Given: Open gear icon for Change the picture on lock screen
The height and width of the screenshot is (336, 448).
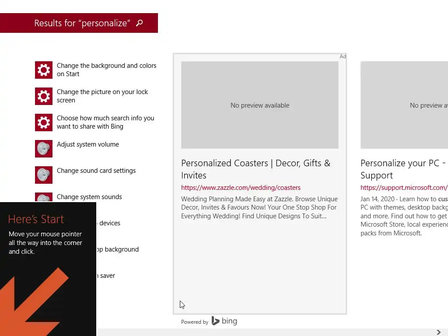Looking at the screenshot, I should pyautogui.click(x=44, y=96).
